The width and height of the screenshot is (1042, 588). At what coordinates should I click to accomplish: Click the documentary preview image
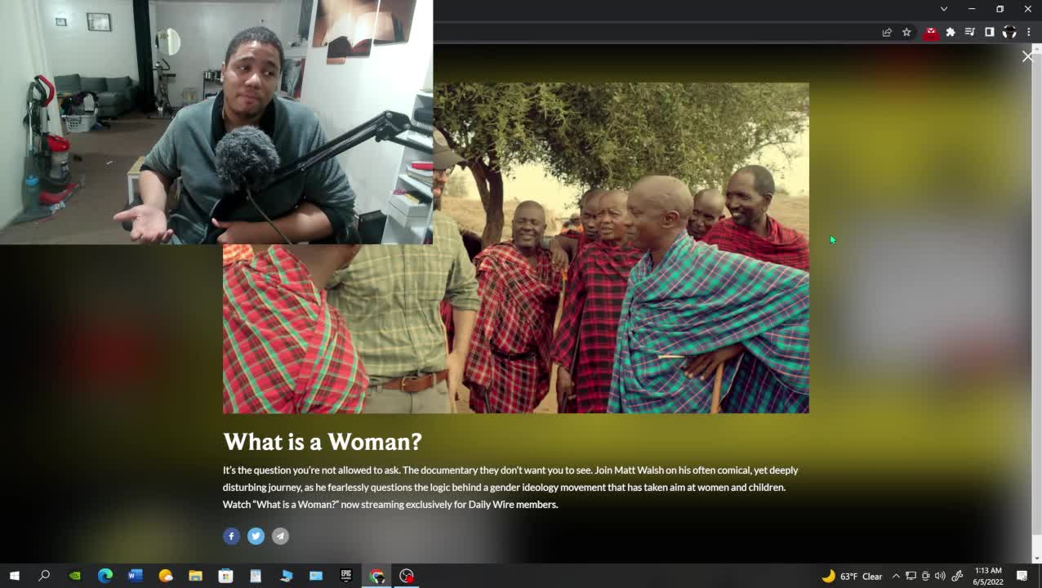pyautogui.click(x=516, y=247)
